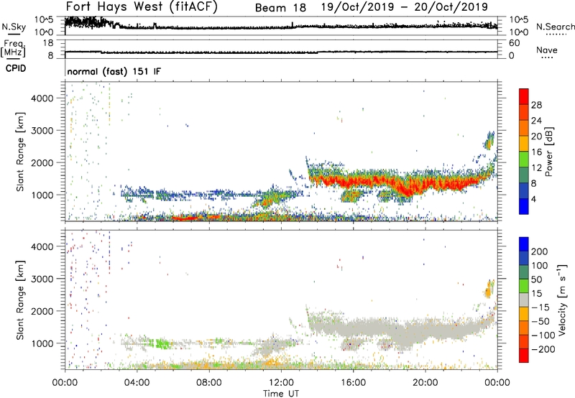This screenshot has height=398, width=575.
Task: Click the "60" tick on the Nave axis
Action: click(514, 43)
